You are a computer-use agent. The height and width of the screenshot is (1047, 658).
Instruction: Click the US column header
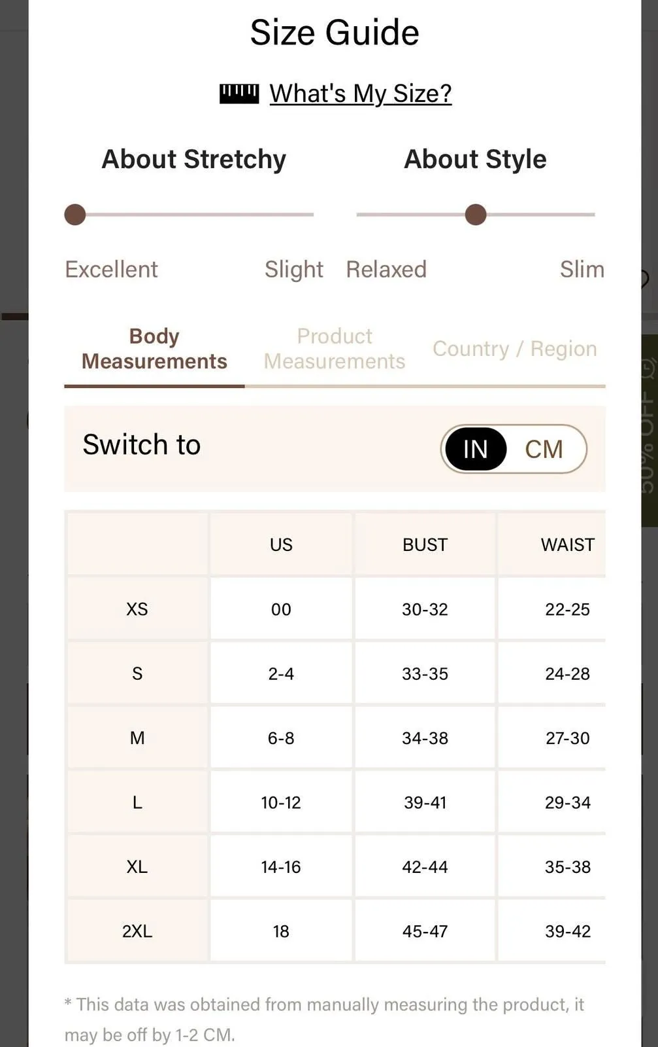pyautogui.click(x=281, y=545)
